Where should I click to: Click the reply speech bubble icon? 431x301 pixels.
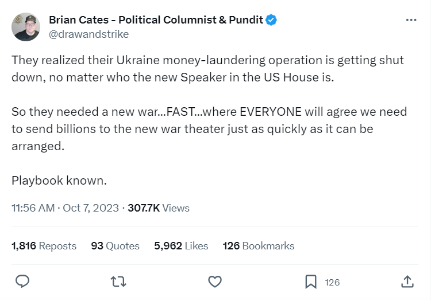22,282
